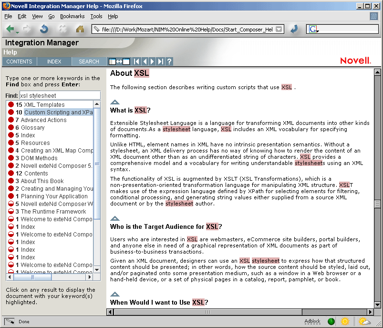This screenshot has width=383, height=328.
Task: Switch to the CONTENTS tab
Action: point(19,61)
